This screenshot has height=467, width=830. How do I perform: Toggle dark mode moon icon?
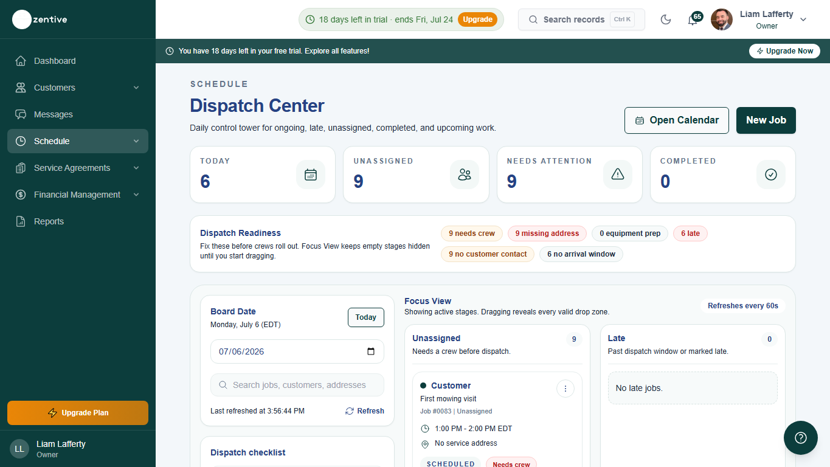pyautogui.click(x=666, y=19)
